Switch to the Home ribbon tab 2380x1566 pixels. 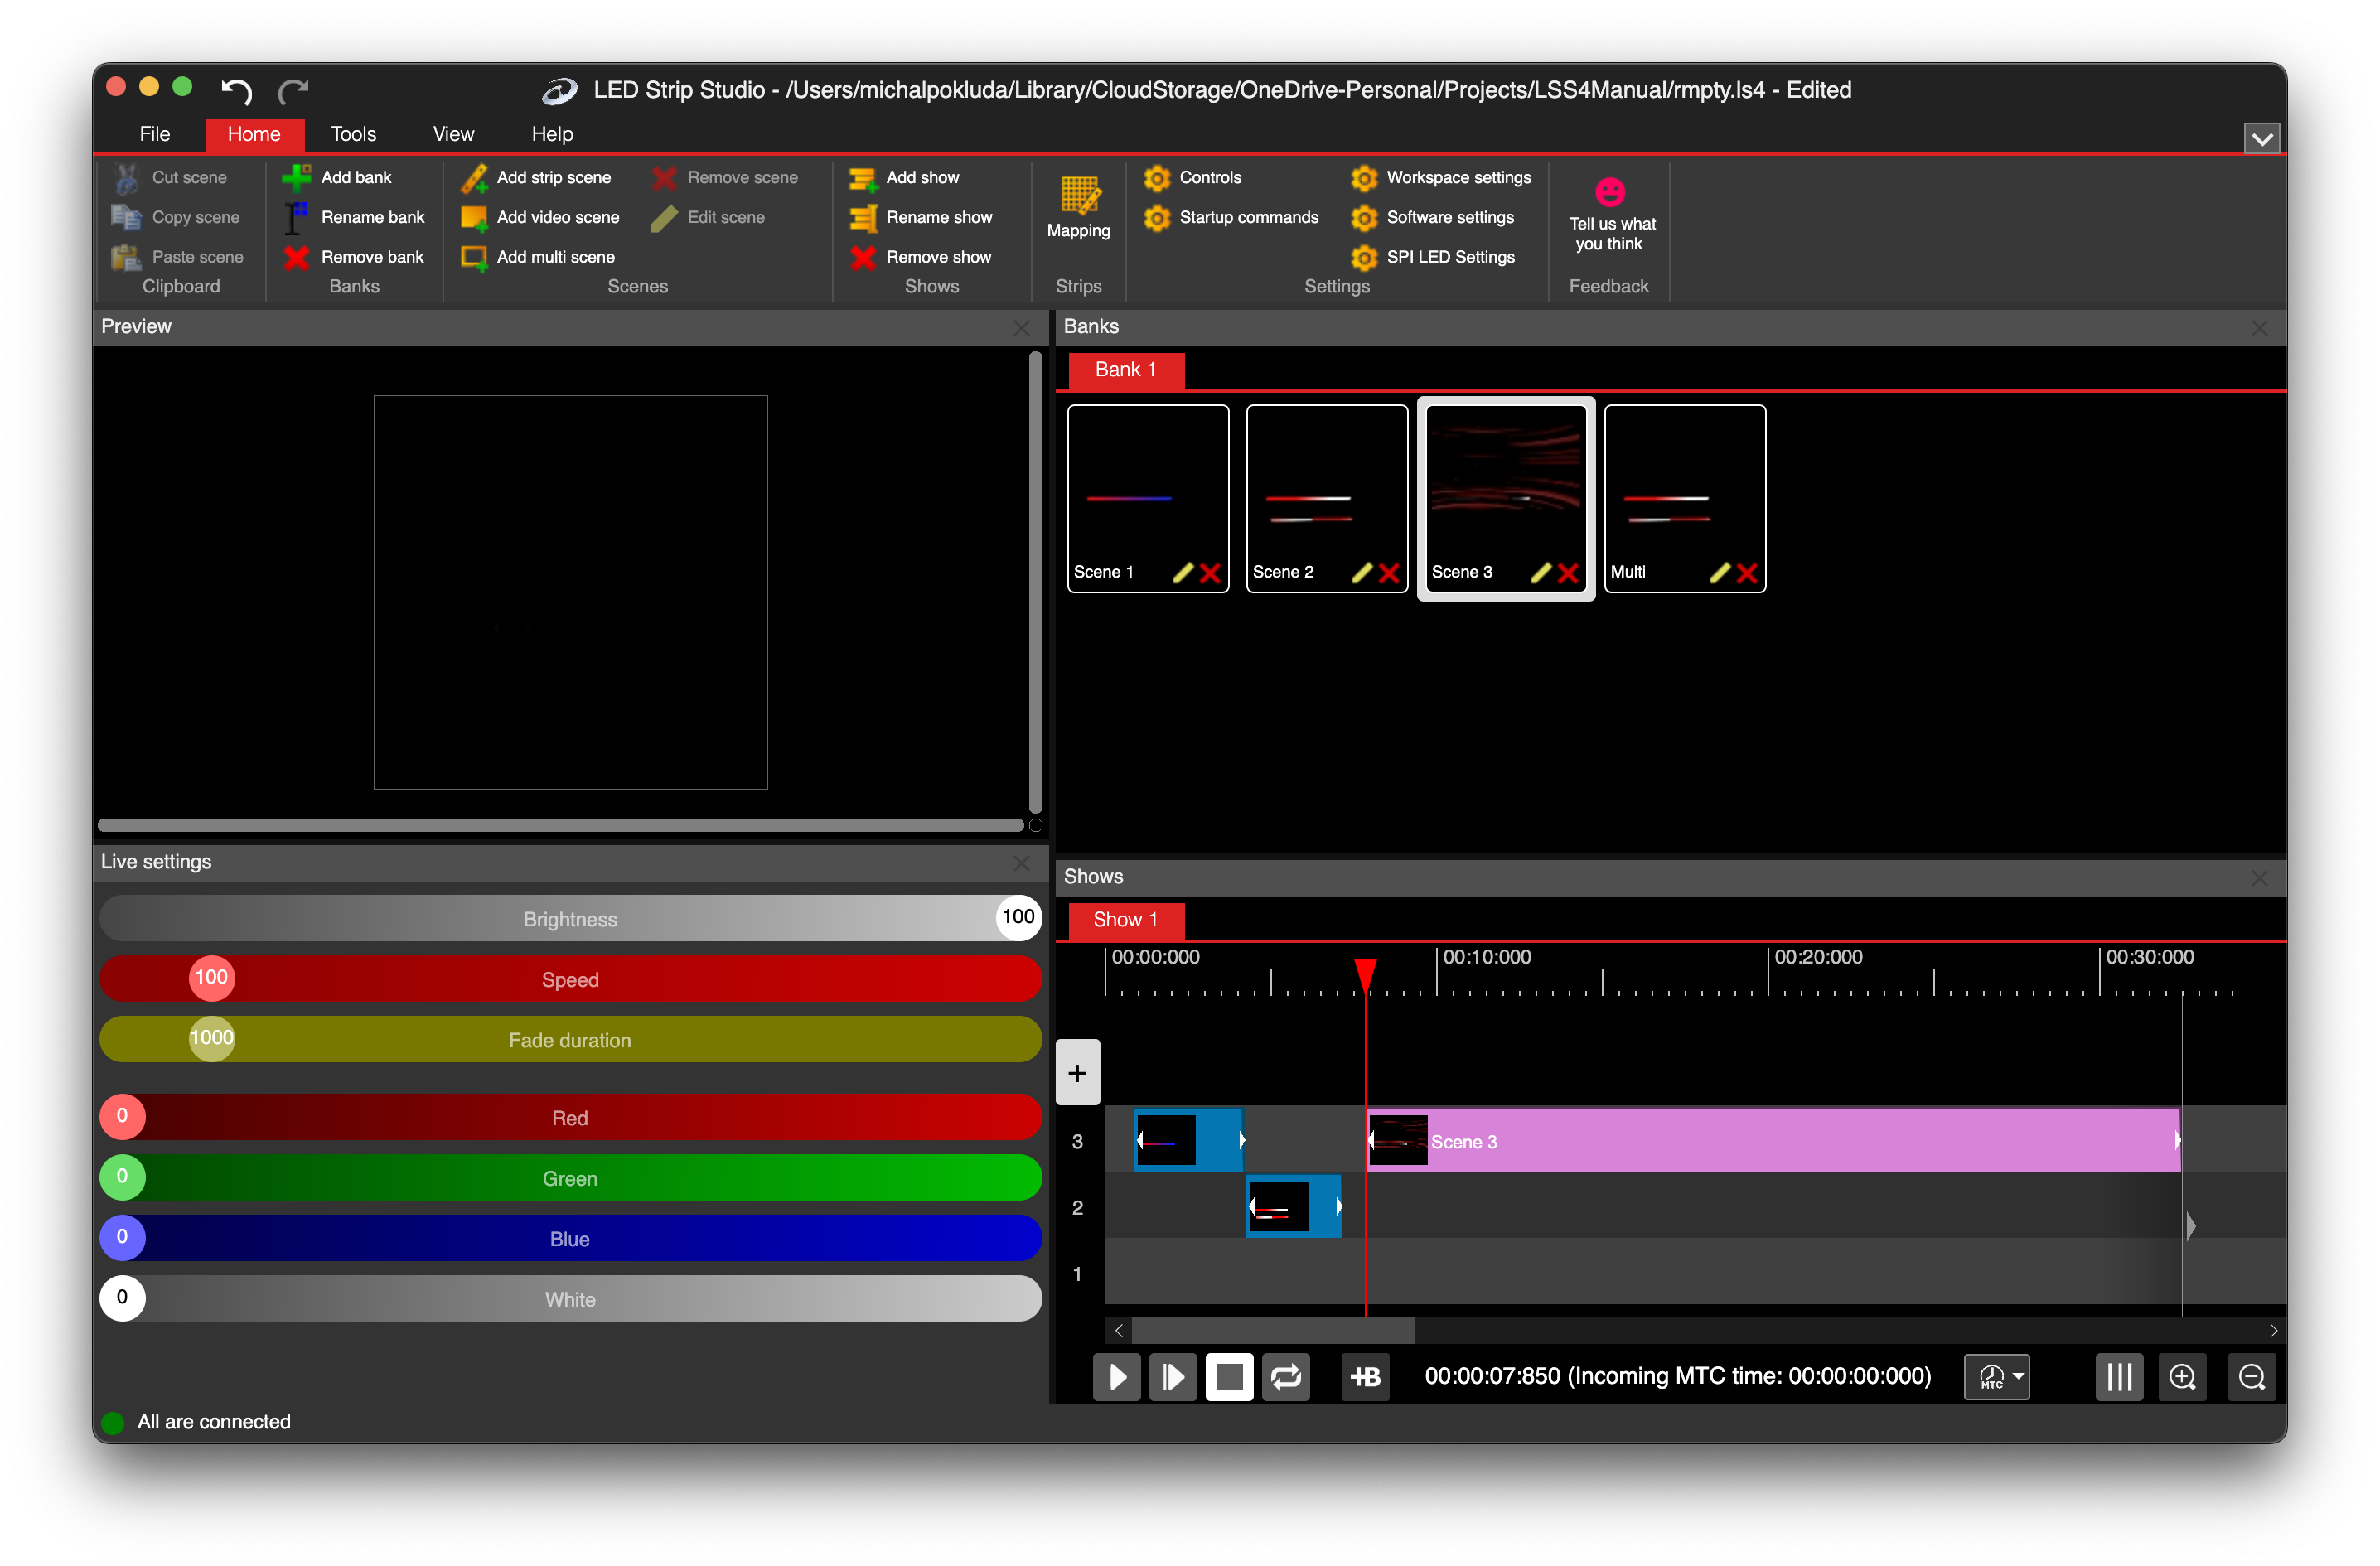pos(254,134)
